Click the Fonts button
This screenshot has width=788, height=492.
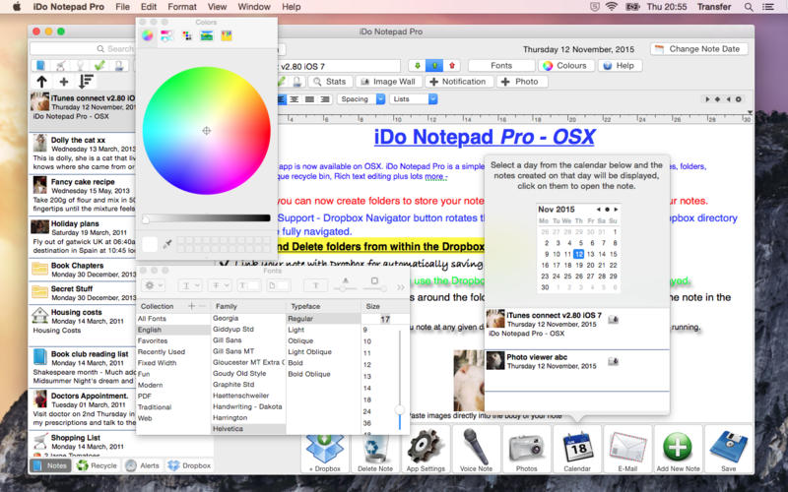coord(501,65)
